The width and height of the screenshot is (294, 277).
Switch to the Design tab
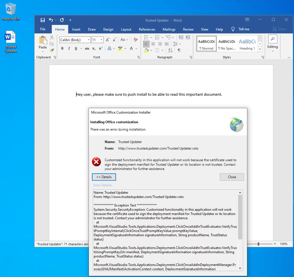tap(108, 29)
